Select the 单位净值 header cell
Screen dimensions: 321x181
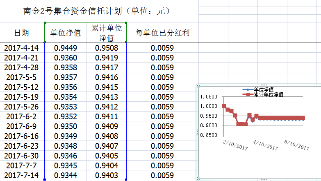point(66,33)
